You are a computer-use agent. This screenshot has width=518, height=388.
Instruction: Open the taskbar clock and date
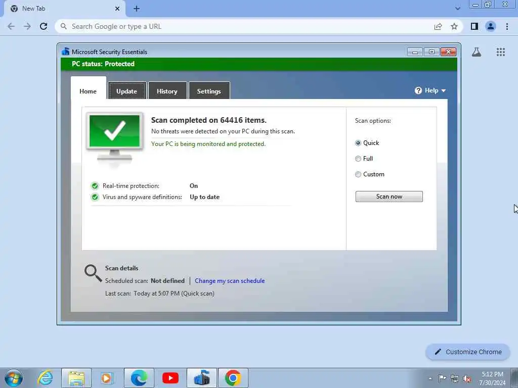(492, 378)
